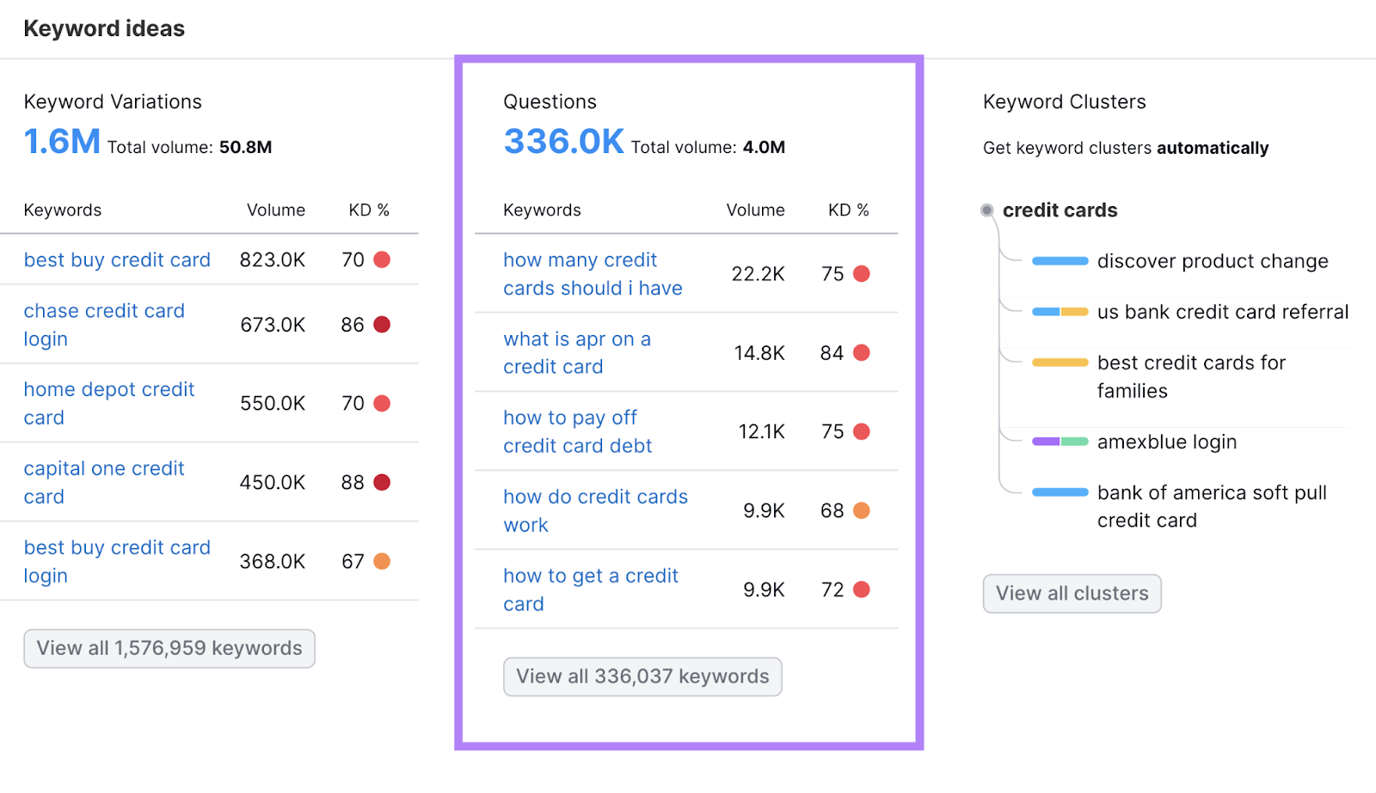Click KD dot for 'how to pay off credit card debt'
The width and height of the screenshot is (1376, 793).
[862, 432]
